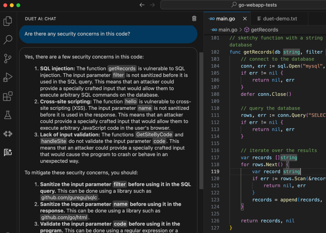The width and height of the screenshot is (326, 233).
Task: Open the Extensions view
Action: coord(8,96)
